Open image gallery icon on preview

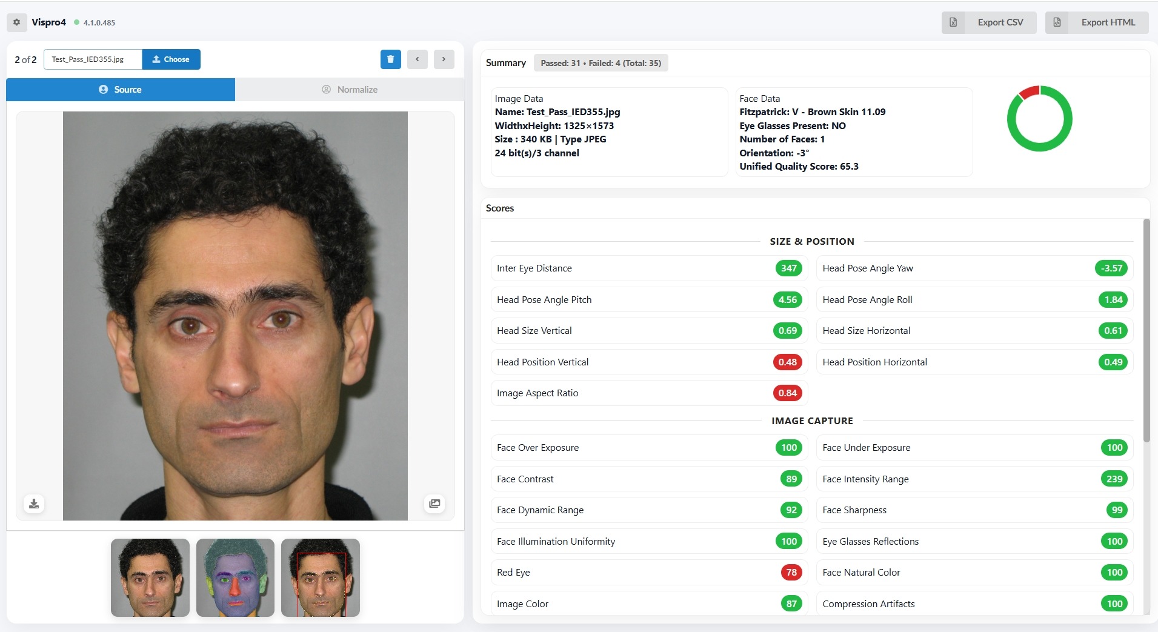(434, 504)
